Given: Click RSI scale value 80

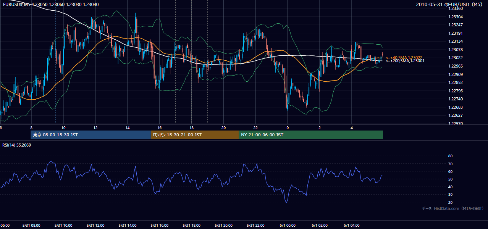Looking at the screenshot, I should (x=450, y=156).
